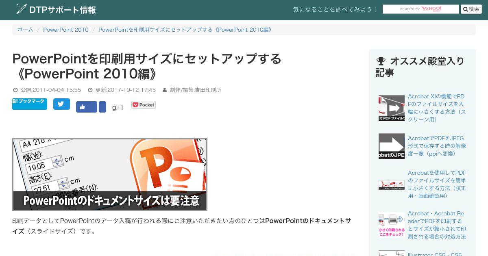Open Acrobat XI PDF size reduction article
The image size is (488, 256).
click(x=437, y=108)
